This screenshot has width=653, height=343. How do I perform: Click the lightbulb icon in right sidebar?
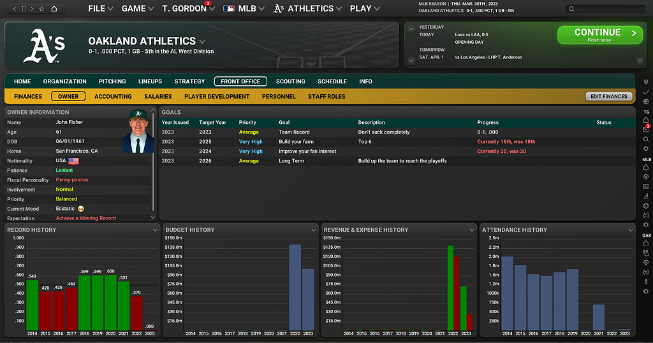pos(646,82)
